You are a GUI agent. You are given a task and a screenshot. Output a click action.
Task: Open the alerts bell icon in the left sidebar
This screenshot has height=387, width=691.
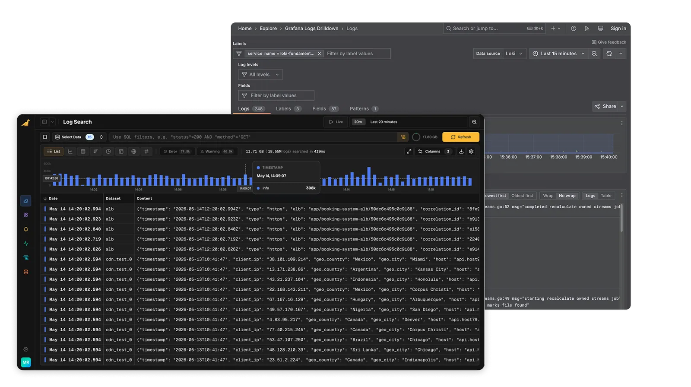[26, 229]
